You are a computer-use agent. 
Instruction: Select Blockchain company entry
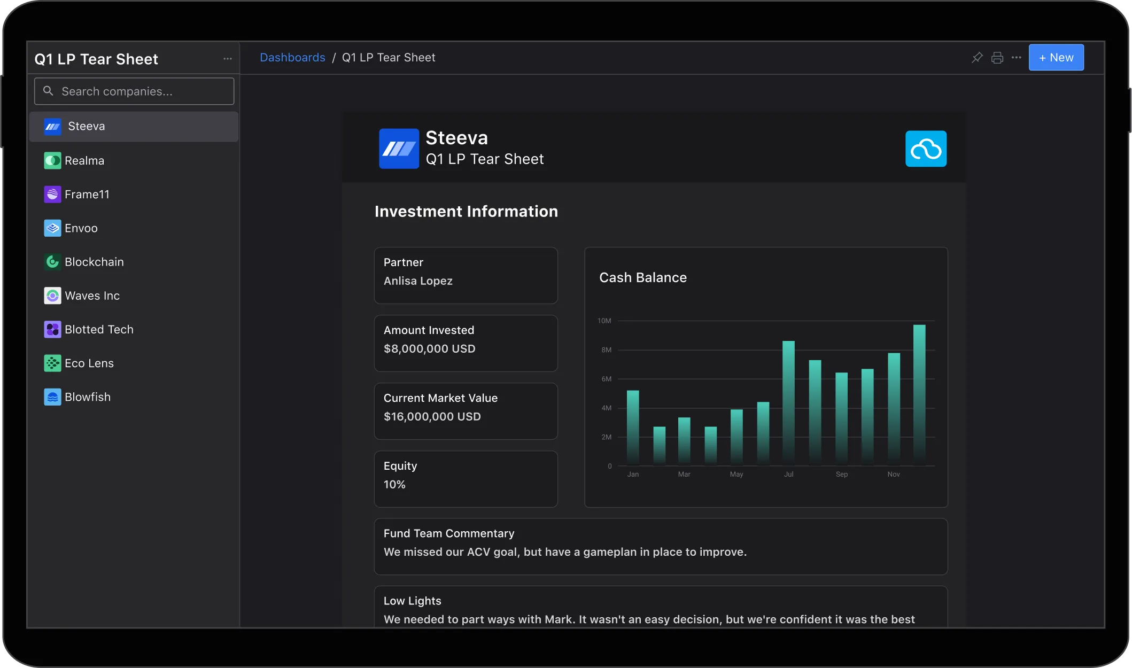[x=134, y=262]
